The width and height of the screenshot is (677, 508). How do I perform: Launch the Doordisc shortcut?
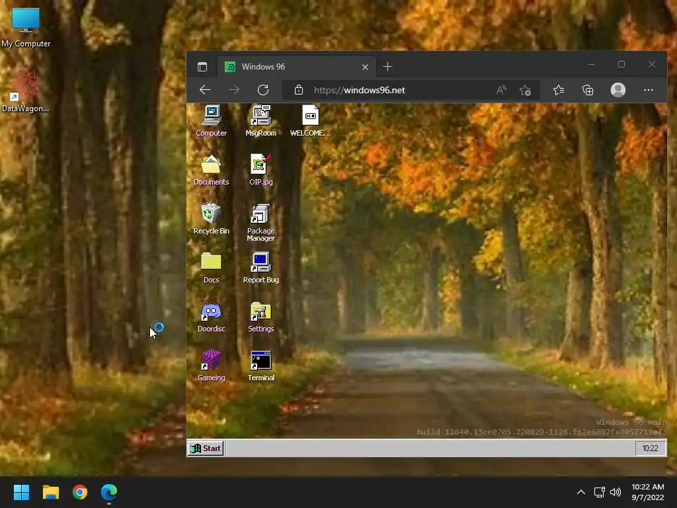pos(211,317)
